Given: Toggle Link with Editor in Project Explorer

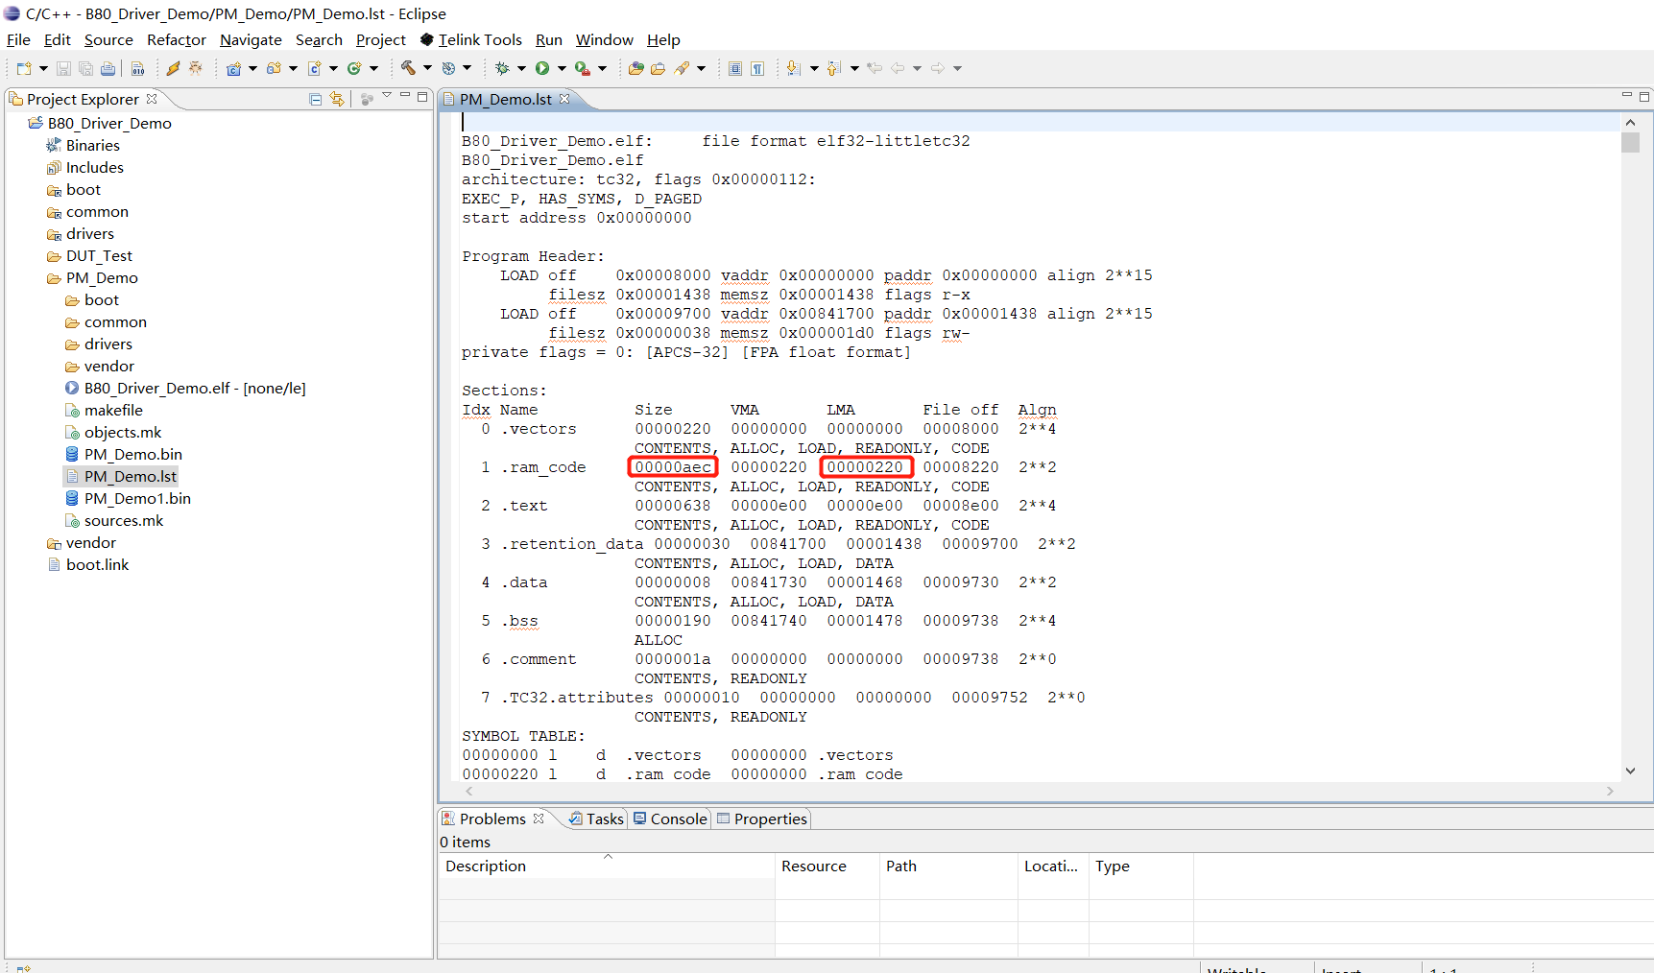Looking at the screenshot, I should click(x=337, y=99).
